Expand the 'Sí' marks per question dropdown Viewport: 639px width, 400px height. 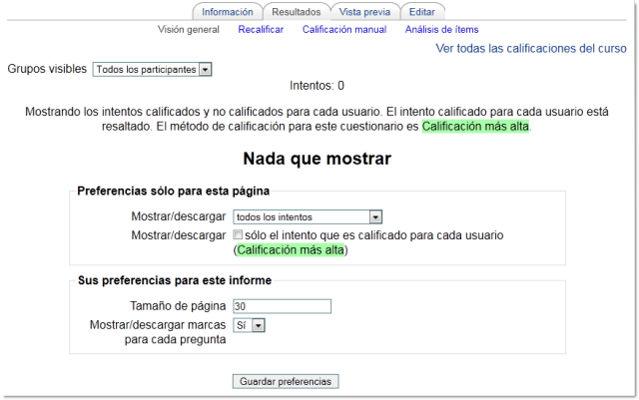click(x=248, y=325)
